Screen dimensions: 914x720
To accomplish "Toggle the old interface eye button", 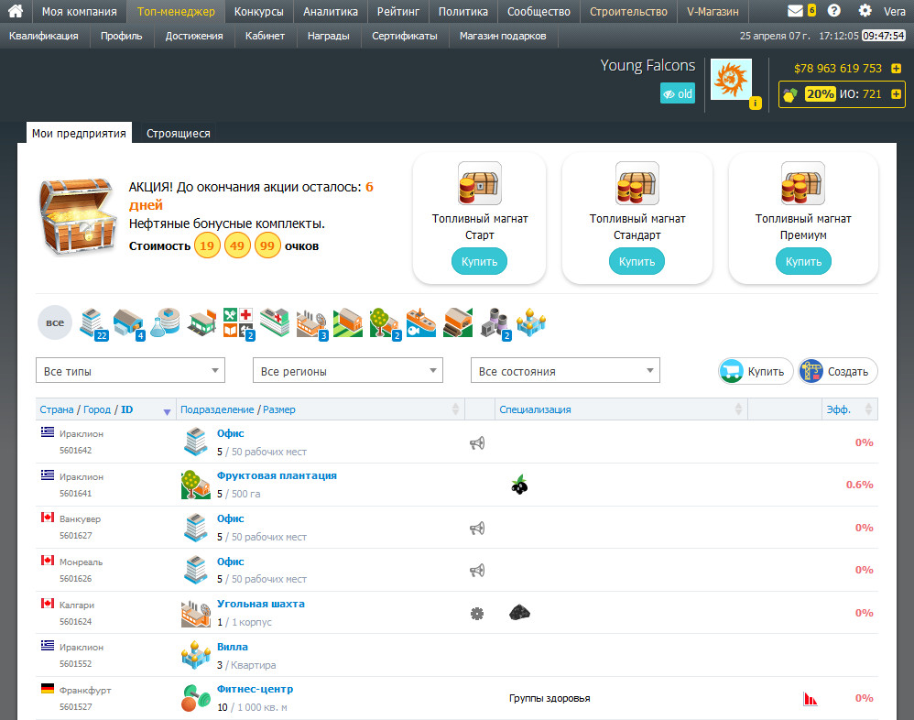I will click(678, 93).
